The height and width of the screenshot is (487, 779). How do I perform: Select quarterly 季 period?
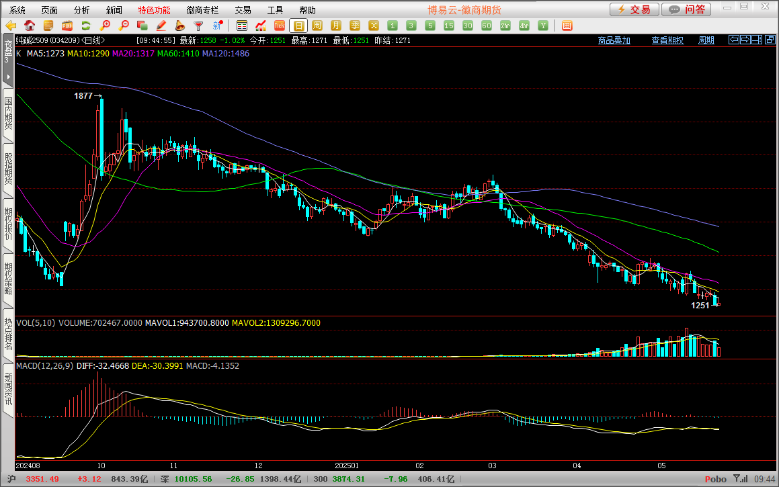[355, 26]
